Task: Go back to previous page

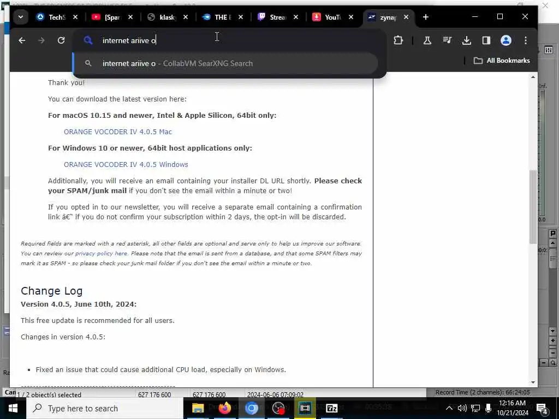Action: (x=22, y=40)
